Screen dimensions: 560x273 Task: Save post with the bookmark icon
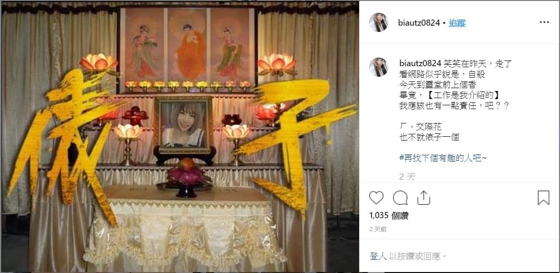click(x=544, y=198)
